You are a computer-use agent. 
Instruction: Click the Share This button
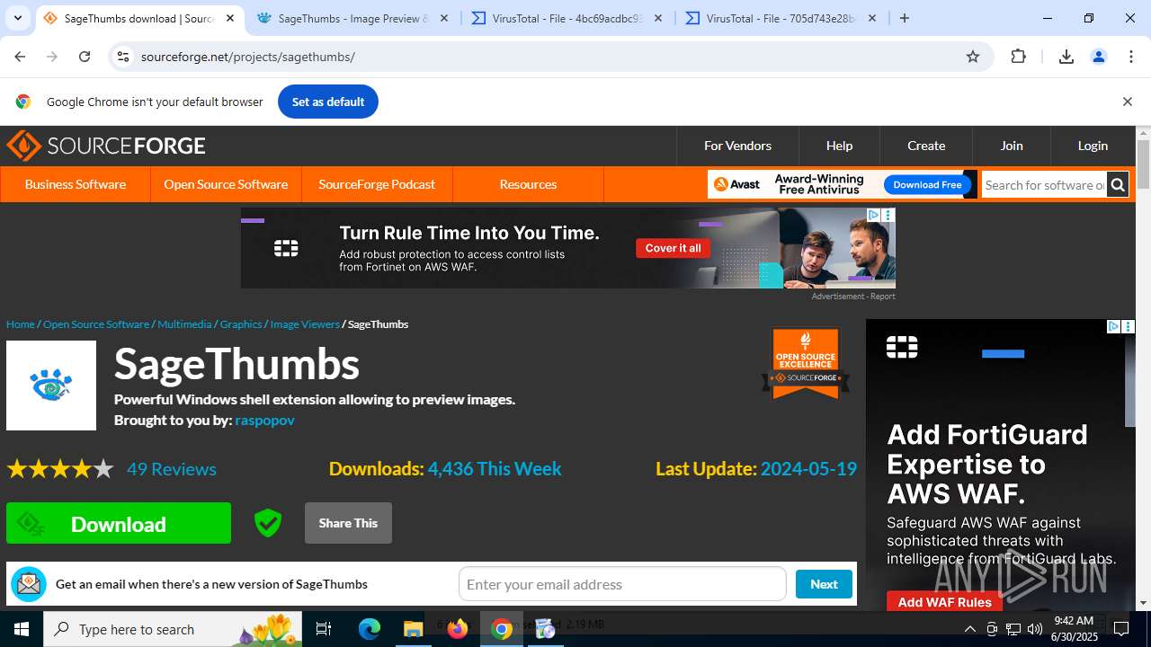click(348, 523)
